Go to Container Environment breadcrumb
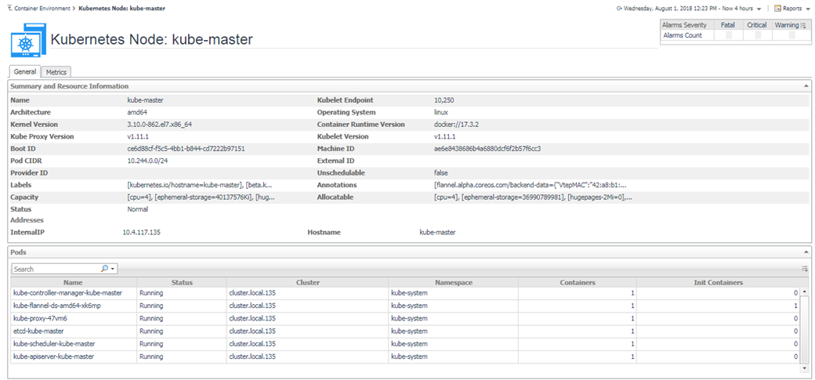The image size is (815, 380). point(44,9)
